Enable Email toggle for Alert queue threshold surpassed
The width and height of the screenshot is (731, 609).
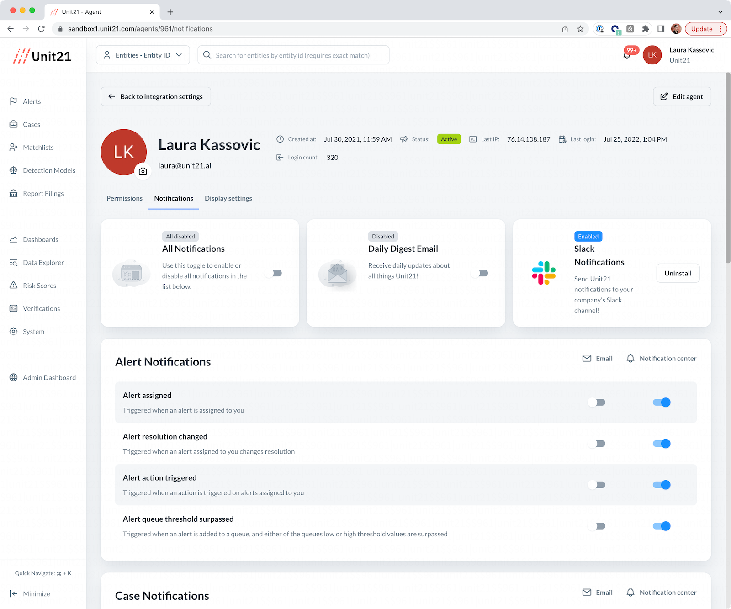(597, 526)
